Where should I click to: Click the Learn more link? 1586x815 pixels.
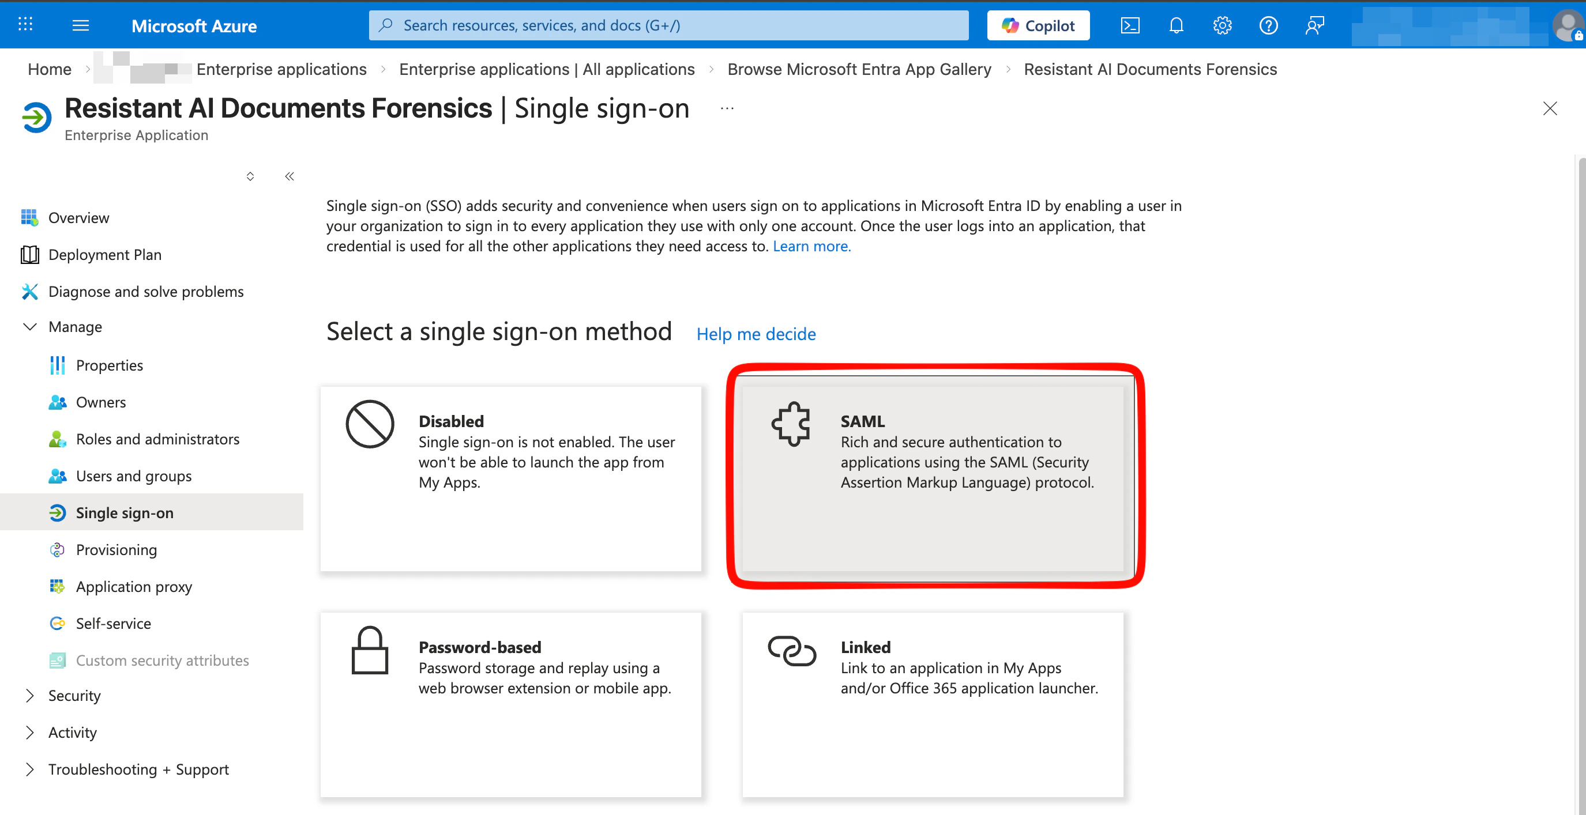point(811,246)
